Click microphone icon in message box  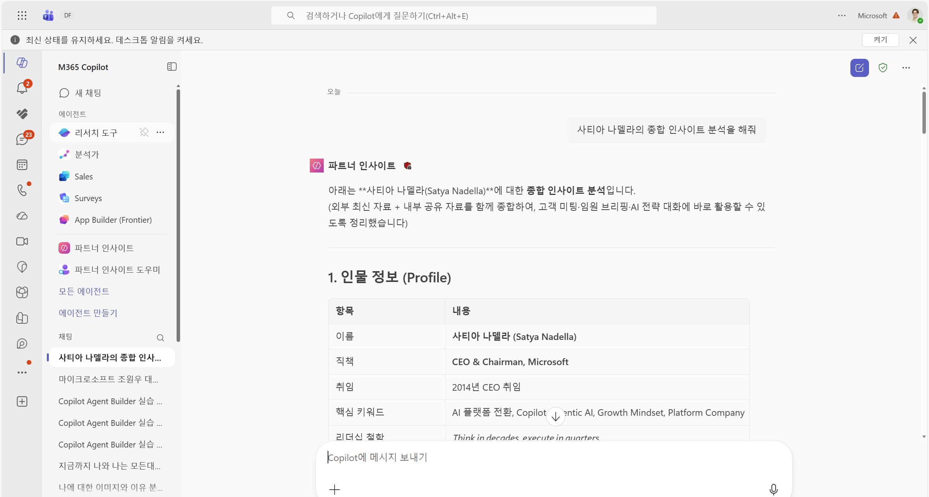click(773, 489)
